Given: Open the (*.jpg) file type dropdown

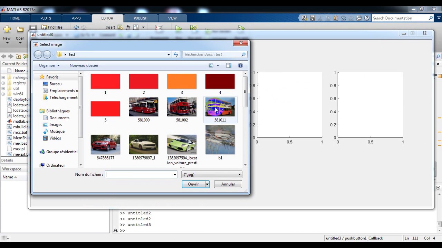Looking at the screenshot, I should click(212, 175).
